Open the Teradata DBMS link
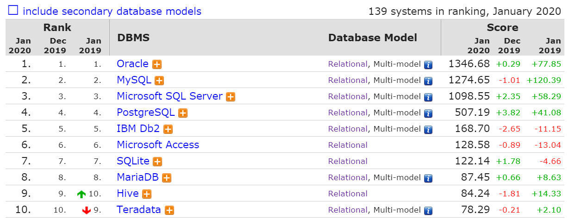 pos(138,209)
